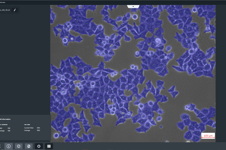Click the partially hidden leftmost bottom toolbar icon
The image size is (226, 150).
pyautogui.click(x=1, y=146)
